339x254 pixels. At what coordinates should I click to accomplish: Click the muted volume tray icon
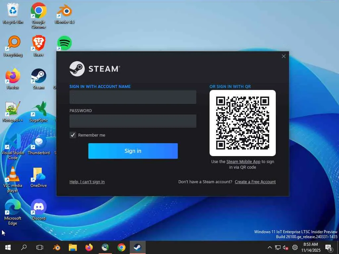[x=286, y=247]
